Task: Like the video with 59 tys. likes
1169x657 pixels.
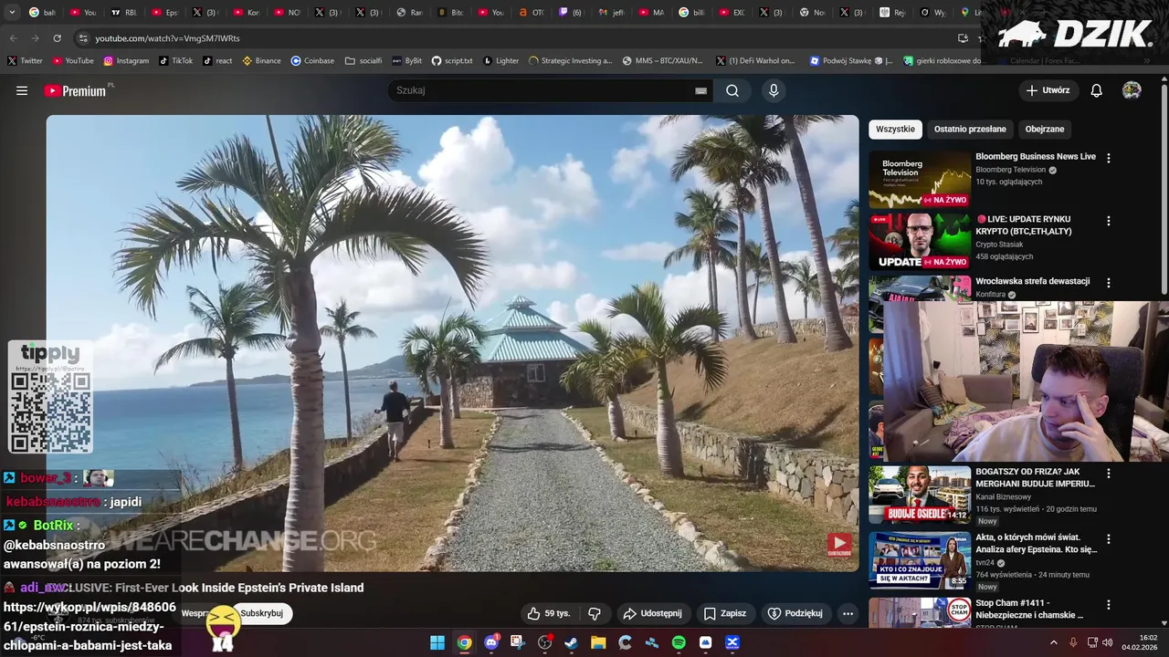Action: [548, 613]
